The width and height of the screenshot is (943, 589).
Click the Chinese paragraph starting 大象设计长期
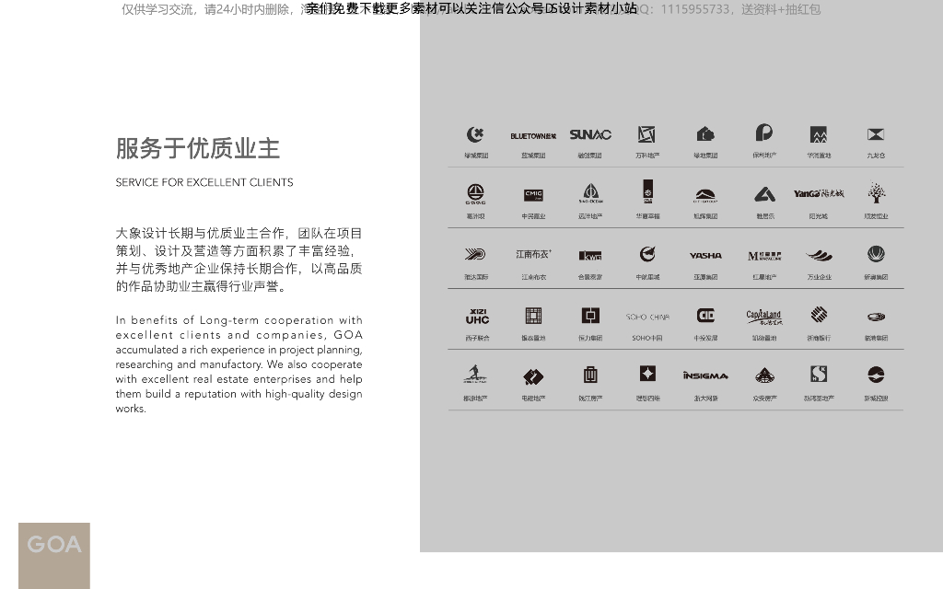click(x=239, y=260)
